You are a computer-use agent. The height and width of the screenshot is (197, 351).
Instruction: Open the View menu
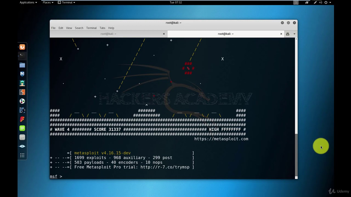[x=69, y=28]
